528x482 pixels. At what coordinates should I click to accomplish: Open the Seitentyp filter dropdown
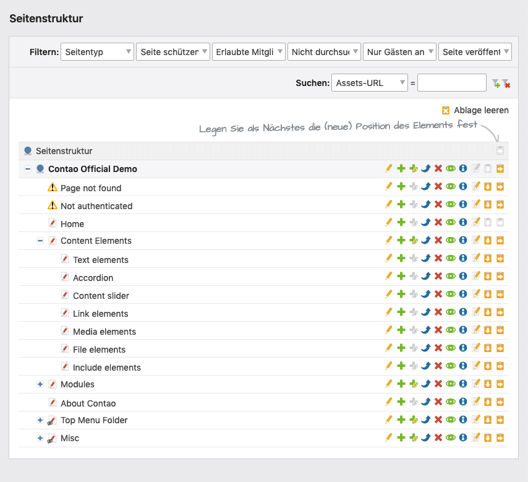(x=97, y=52)
